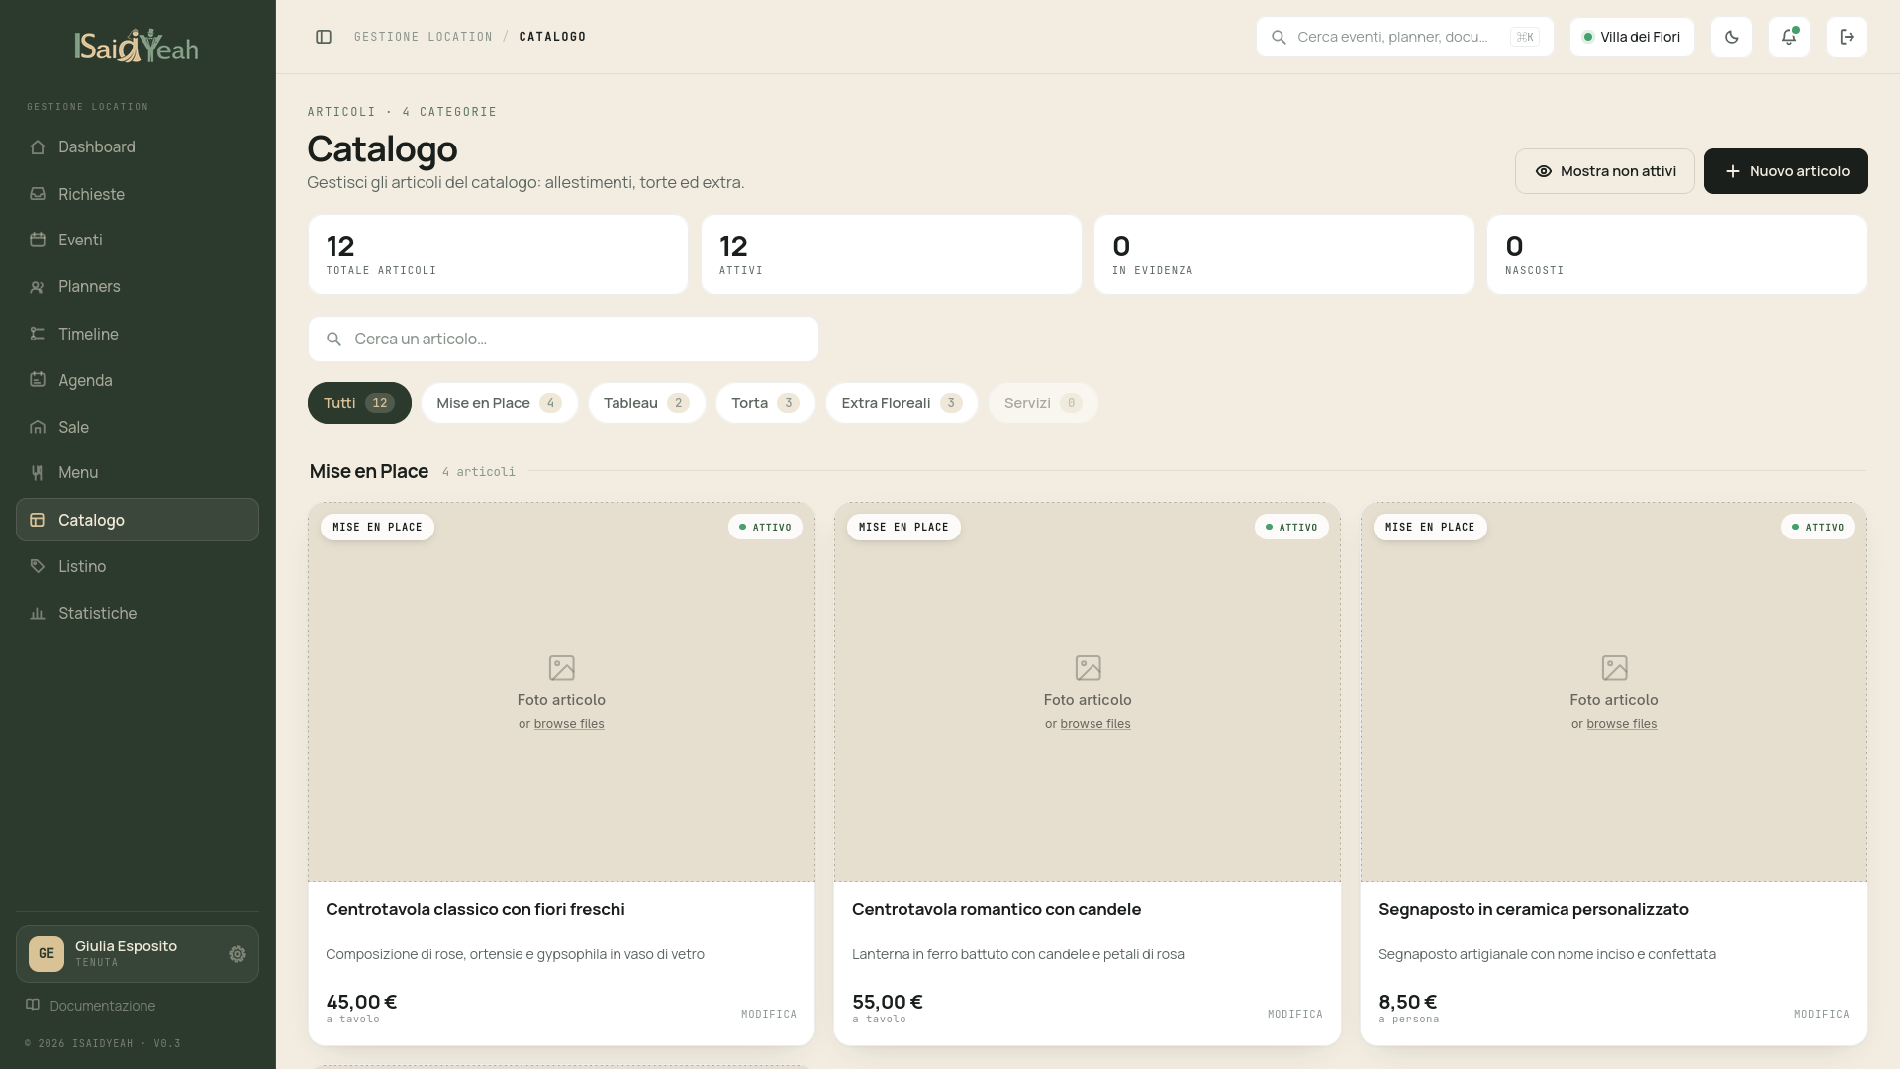
Task: Click the ISaidYeah logo
Action: [137, 46]
